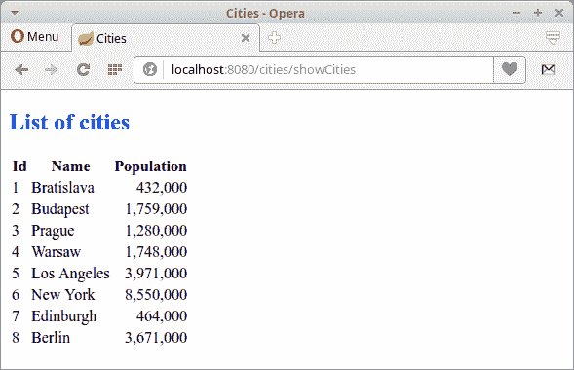
Task: Click population value 3,671,000
Action: coord(156,338)
